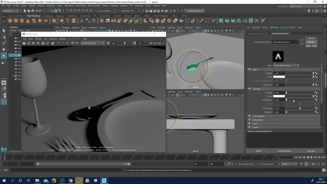Click the undo arrow in status line
The height and width of the screenshot is (184, 327).
coord(37,11)
